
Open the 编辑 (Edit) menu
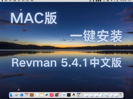coord(15,1)
